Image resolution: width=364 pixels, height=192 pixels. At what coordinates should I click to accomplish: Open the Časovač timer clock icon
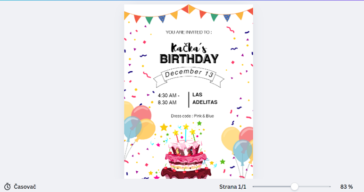[x=8, y=187]
